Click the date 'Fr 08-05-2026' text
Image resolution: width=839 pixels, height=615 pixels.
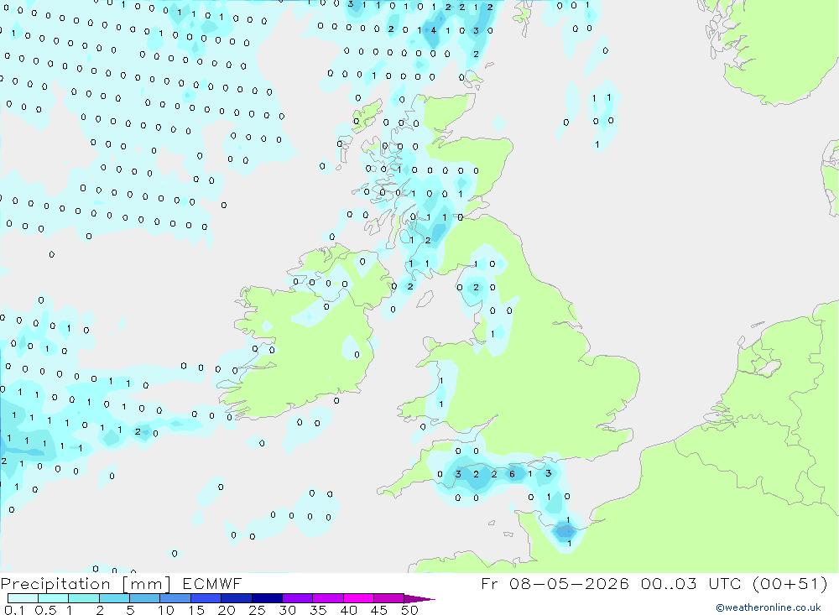coord(555,583)
